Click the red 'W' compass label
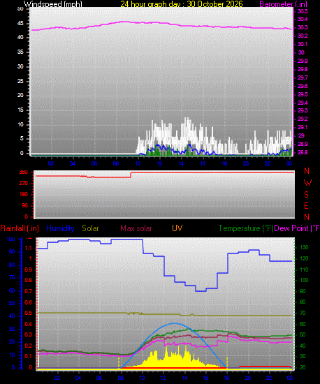This screenshot has height=384, width=320. [x=307, y=183]
